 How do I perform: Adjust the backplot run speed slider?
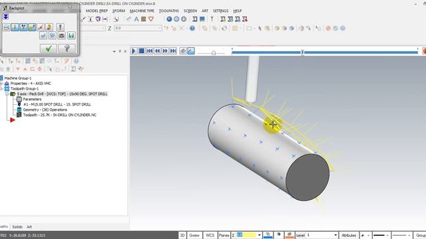[214, 53]
